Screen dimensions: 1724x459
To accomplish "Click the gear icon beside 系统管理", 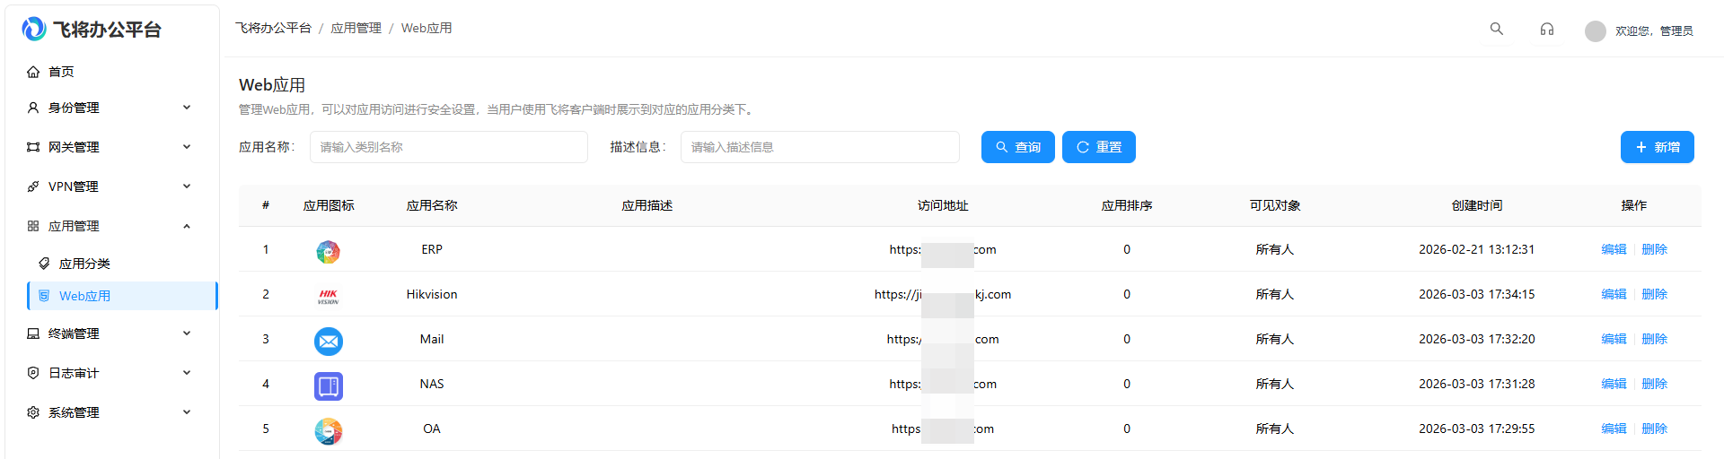I will [x=33, y=412].
